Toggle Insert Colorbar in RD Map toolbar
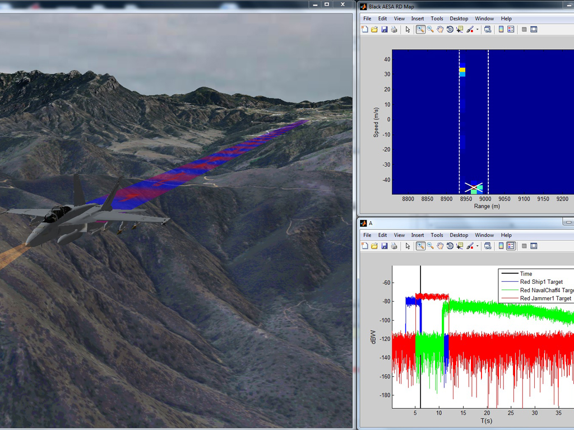 tap(501, 30)
